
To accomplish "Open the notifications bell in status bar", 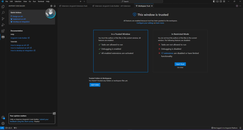I will click(x=240, y=128).
